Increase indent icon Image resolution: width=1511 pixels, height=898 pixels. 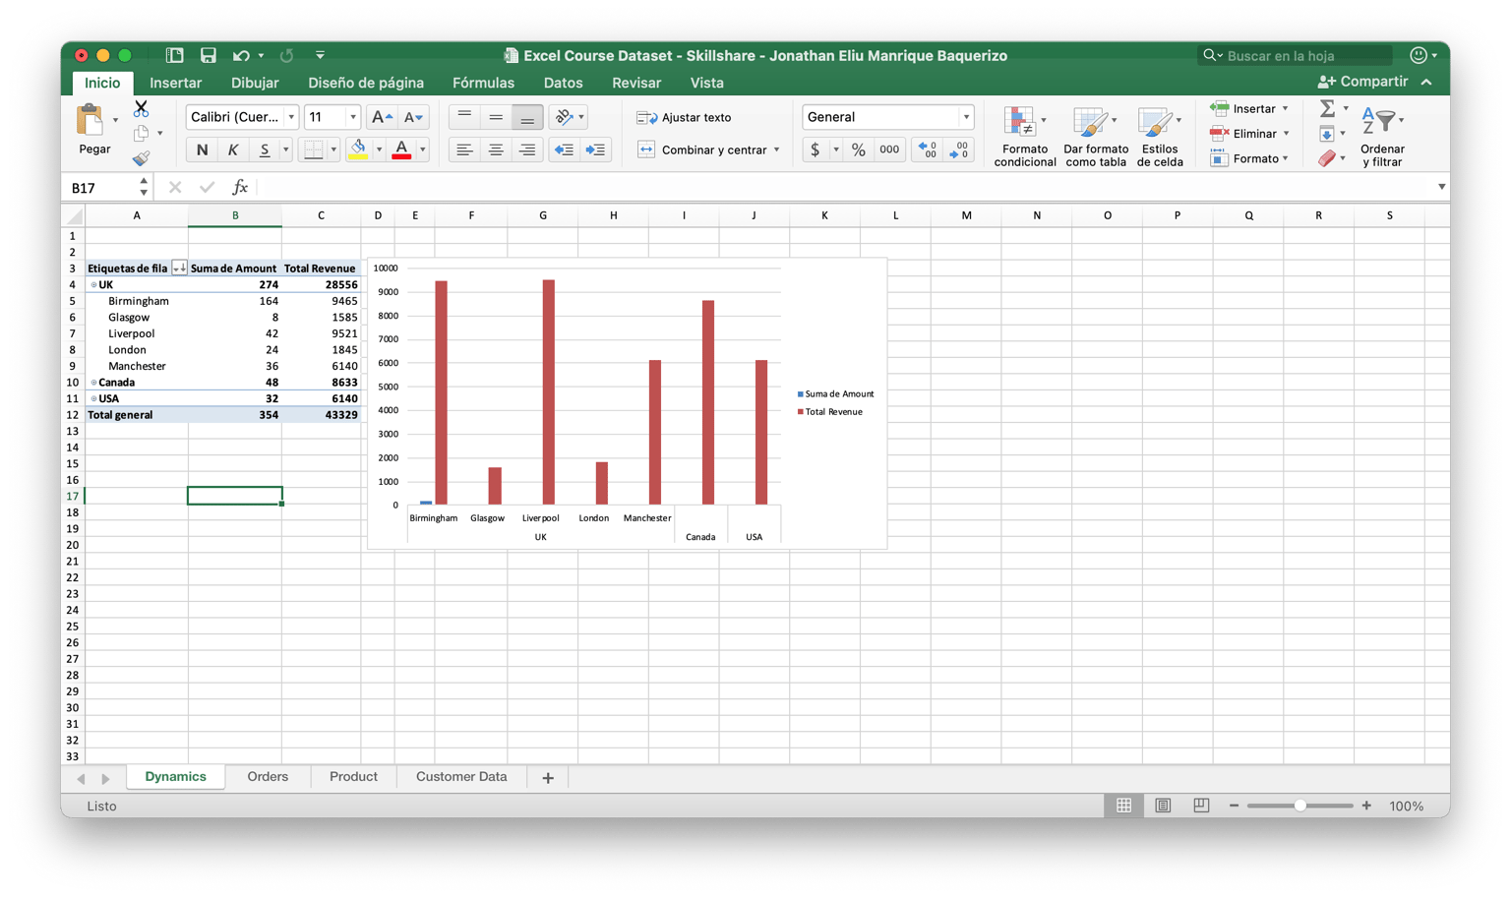(595, 150)
